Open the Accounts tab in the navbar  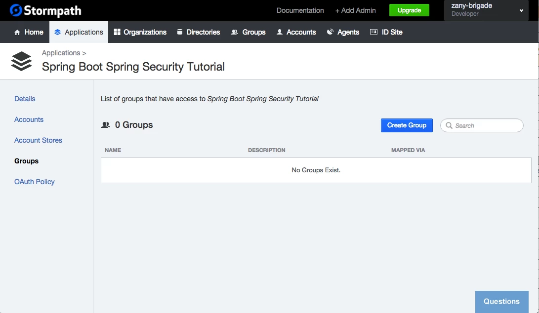(296, 32)
